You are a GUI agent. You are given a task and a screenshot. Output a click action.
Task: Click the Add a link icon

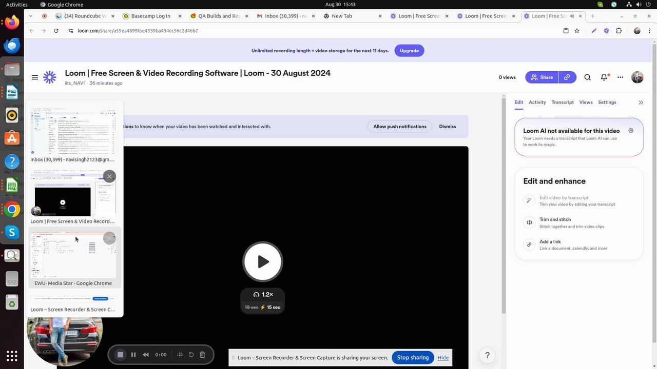click(x=529, y=244)
